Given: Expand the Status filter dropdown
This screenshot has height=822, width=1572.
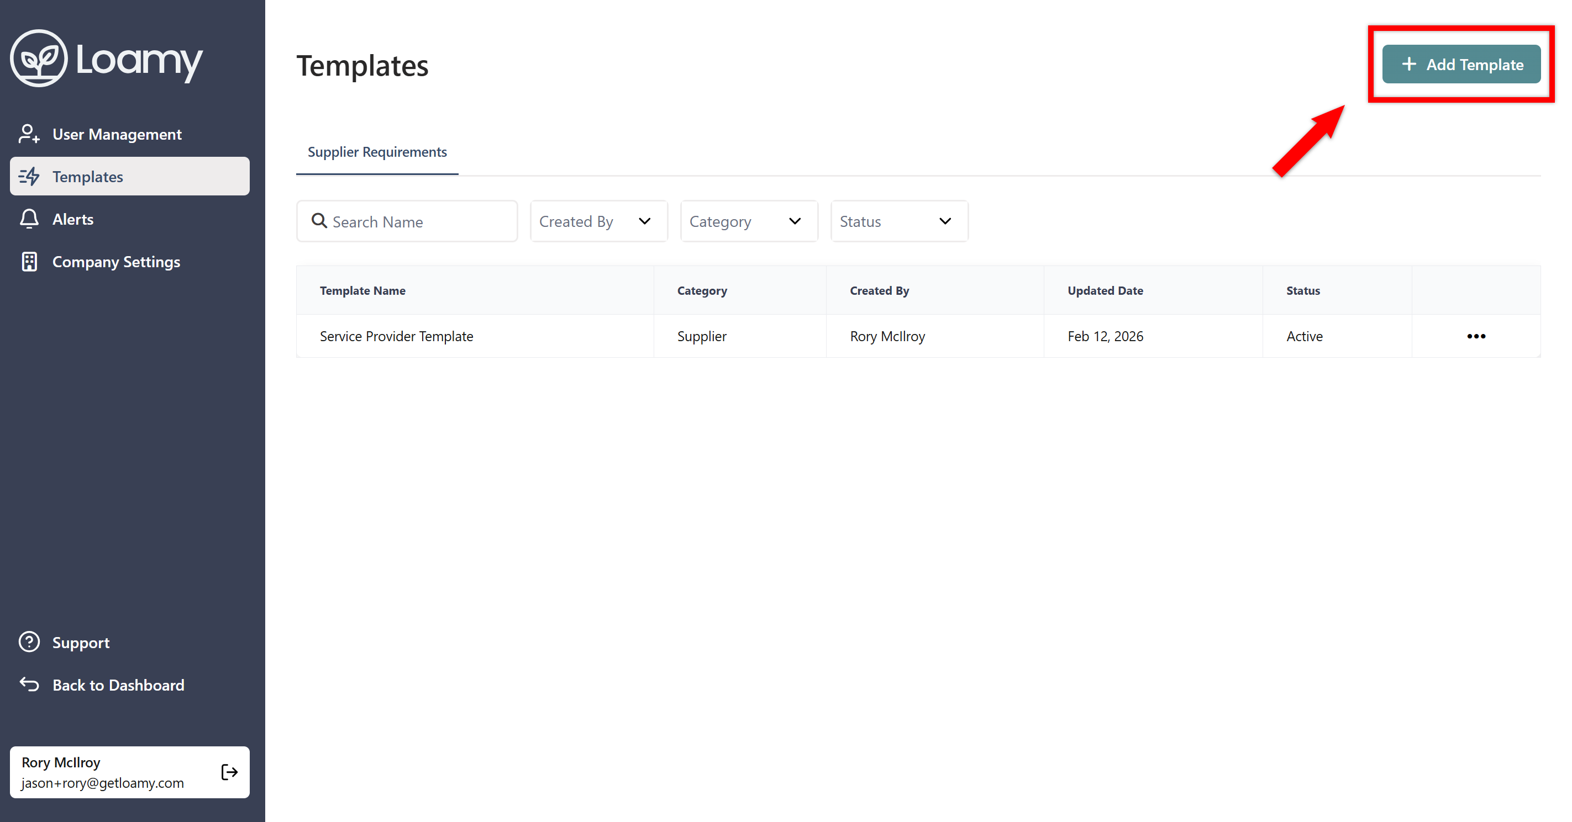Looking at the screenshot, I should tap(898, 221).
